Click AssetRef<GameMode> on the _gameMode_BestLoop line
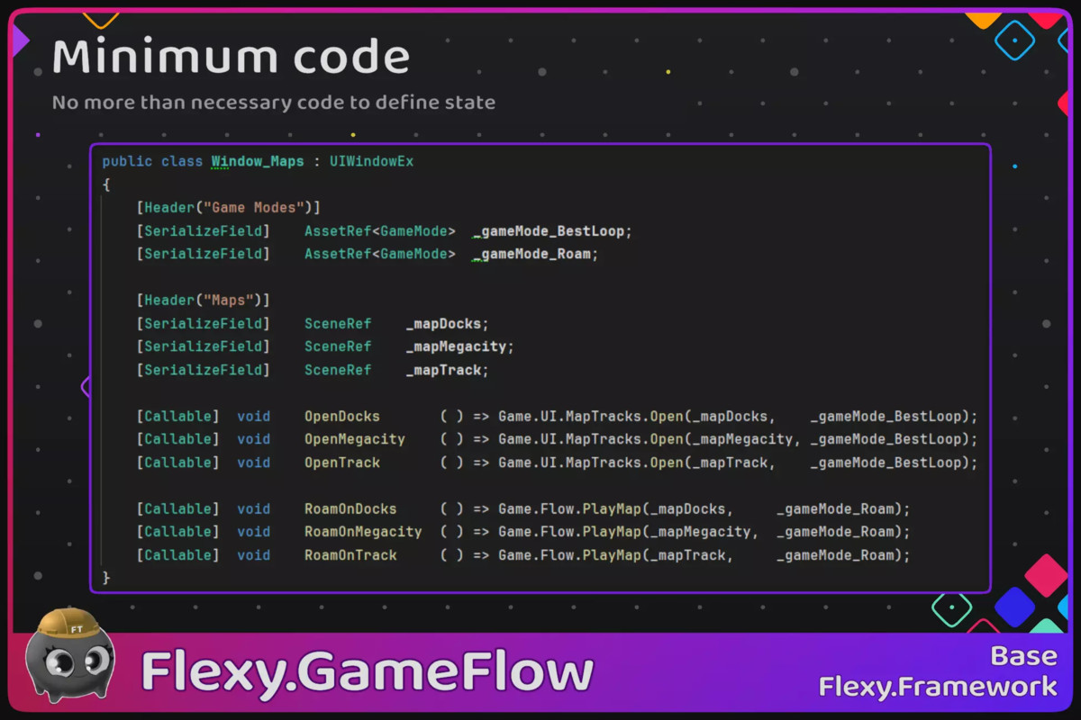This screenshot has height=720, width=1081. [379, 231]
